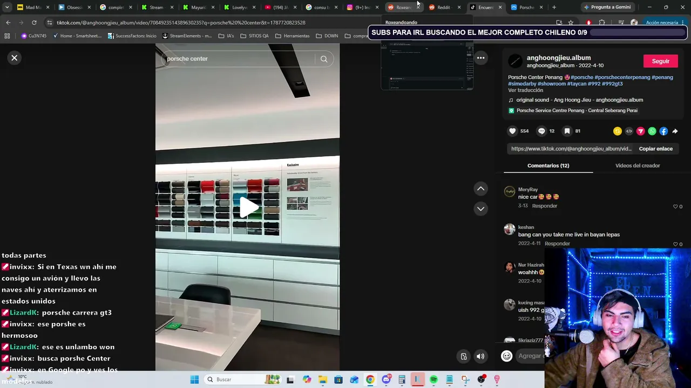Focus the porsche center search field

[x=238, y=59]
